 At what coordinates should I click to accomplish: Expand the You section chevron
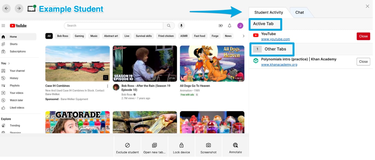point(9,63)
